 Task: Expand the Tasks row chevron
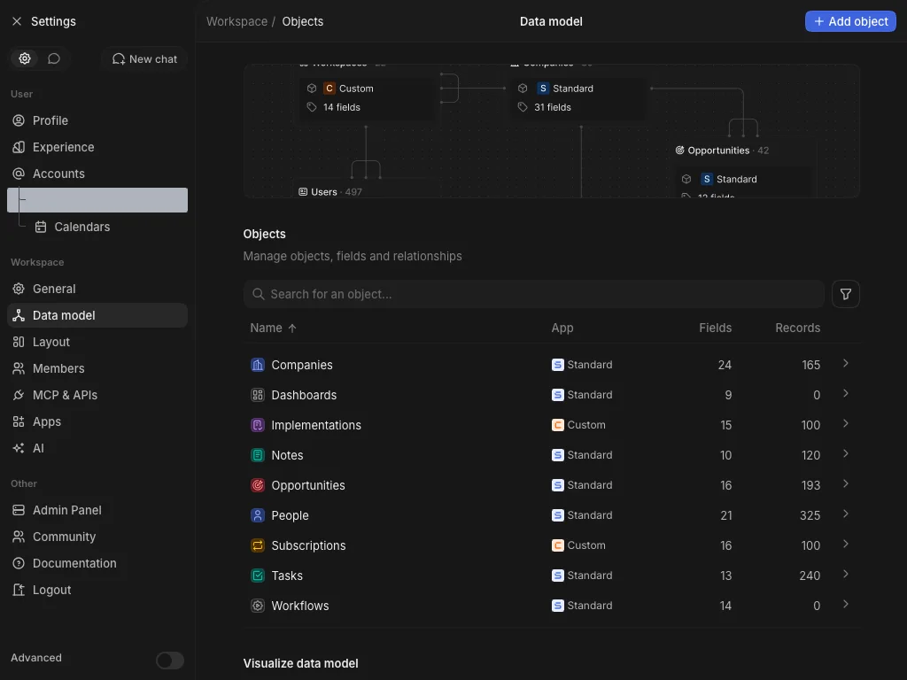pos(846,574)
